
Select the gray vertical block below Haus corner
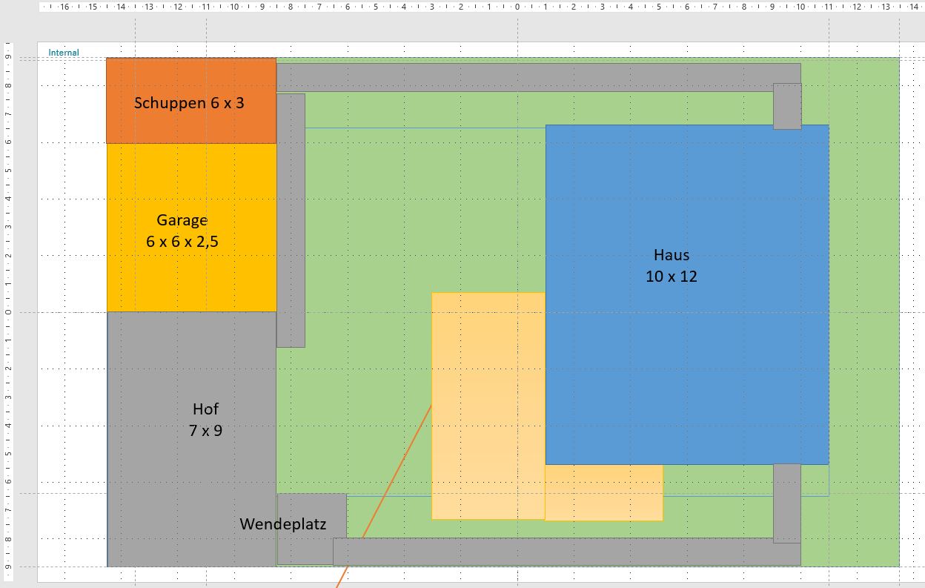click(787, 503)
